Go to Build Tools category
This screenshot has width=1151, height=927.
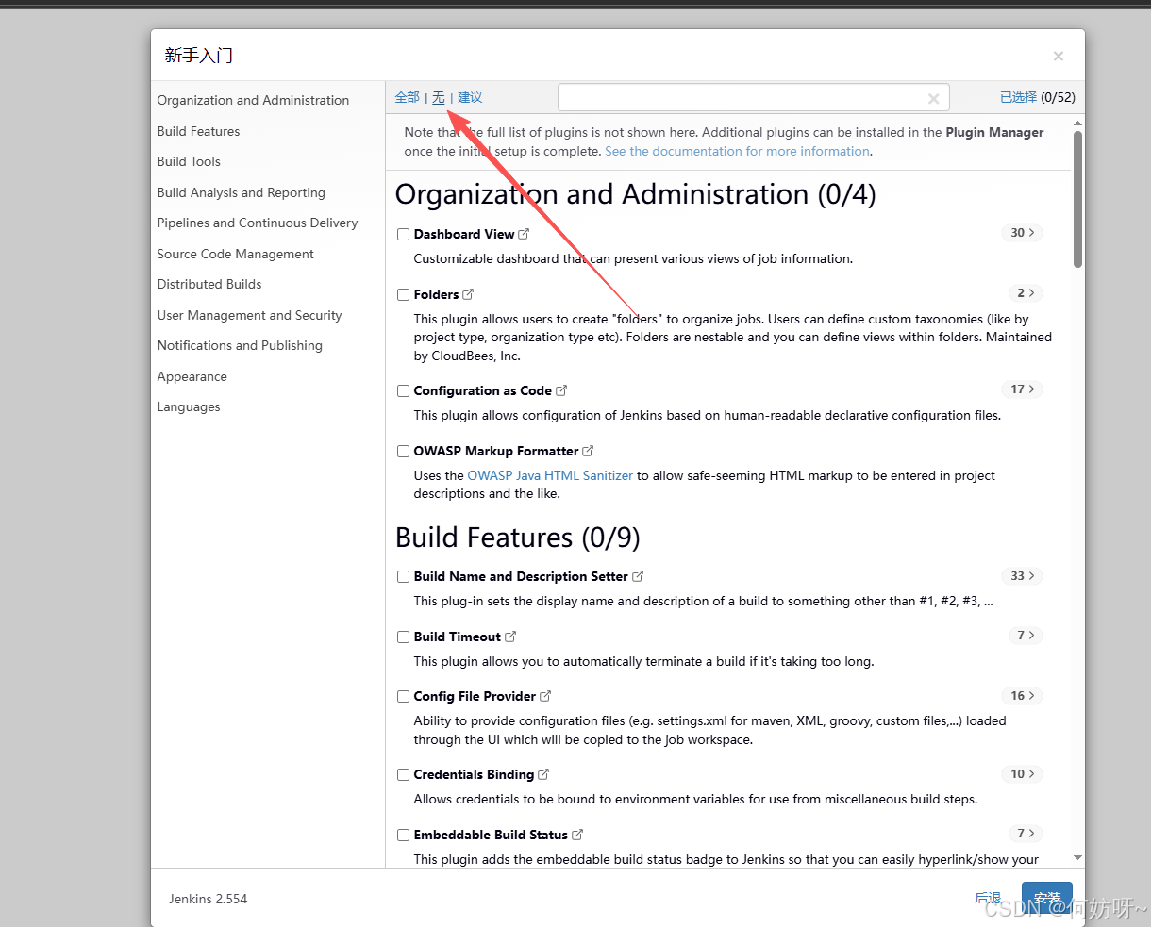[189, 161]
